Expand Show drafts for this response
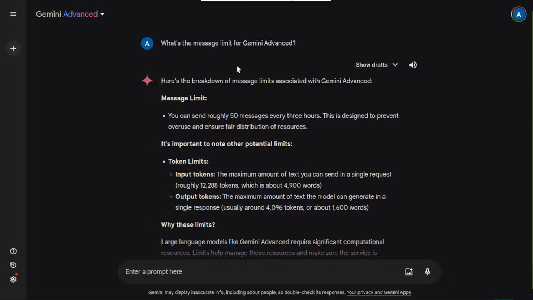Image resolution: width=533 pixels, height=300 pixels. (377, 65)
